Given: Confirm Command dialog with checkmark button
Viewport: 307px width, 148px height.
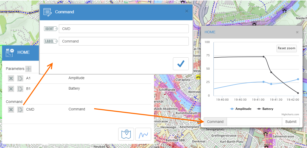Looking at the screenshot, I should (x=181, y=64).
